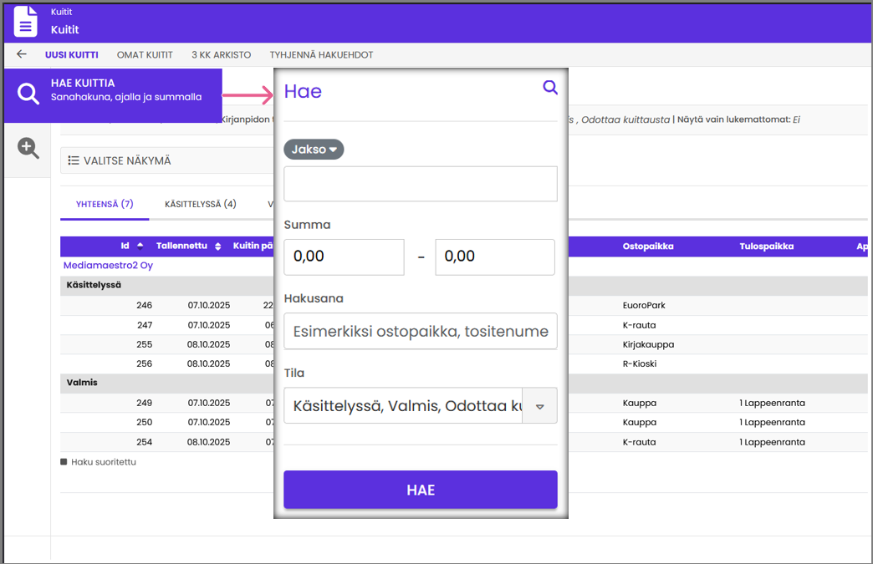Screen dimensions: 873x564
Task: Click the Hakusana search word field
Action: tap(420, 332)
